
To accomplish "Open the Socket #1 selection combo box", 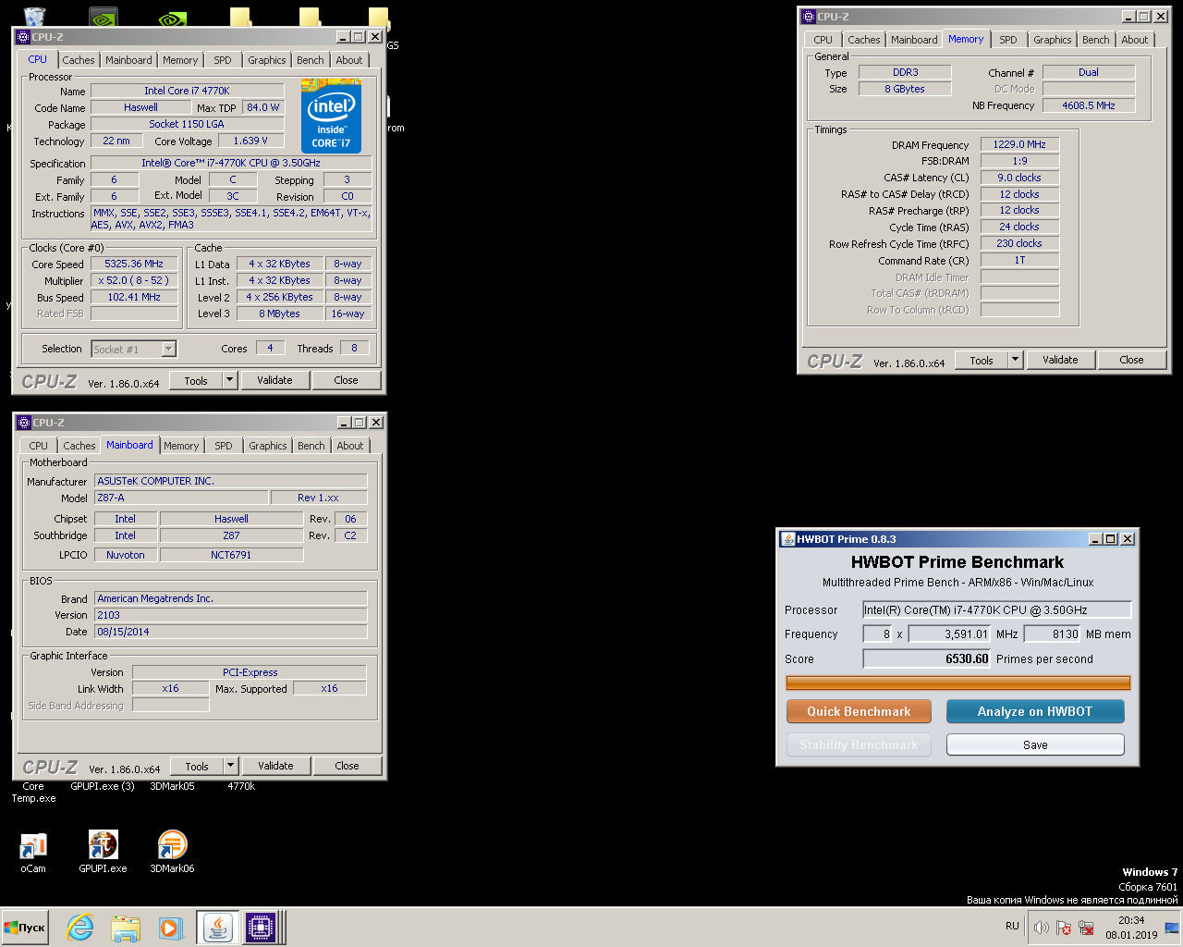I will (x=134, y=349).
